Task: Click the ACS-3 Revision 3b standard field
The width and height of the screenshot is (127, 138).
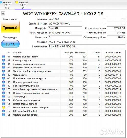Action: tap(87, 42)
